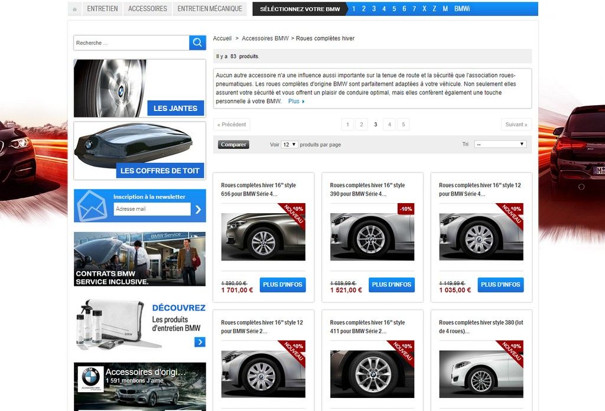Go to the Précédent page

click(x=232, y=124)
